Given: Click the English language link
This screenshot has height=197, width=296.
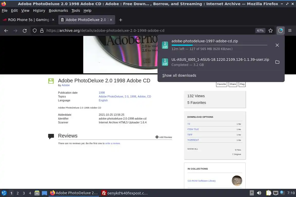Looking at the screenshot, I should pyautogui.click(x=103, y=100).
